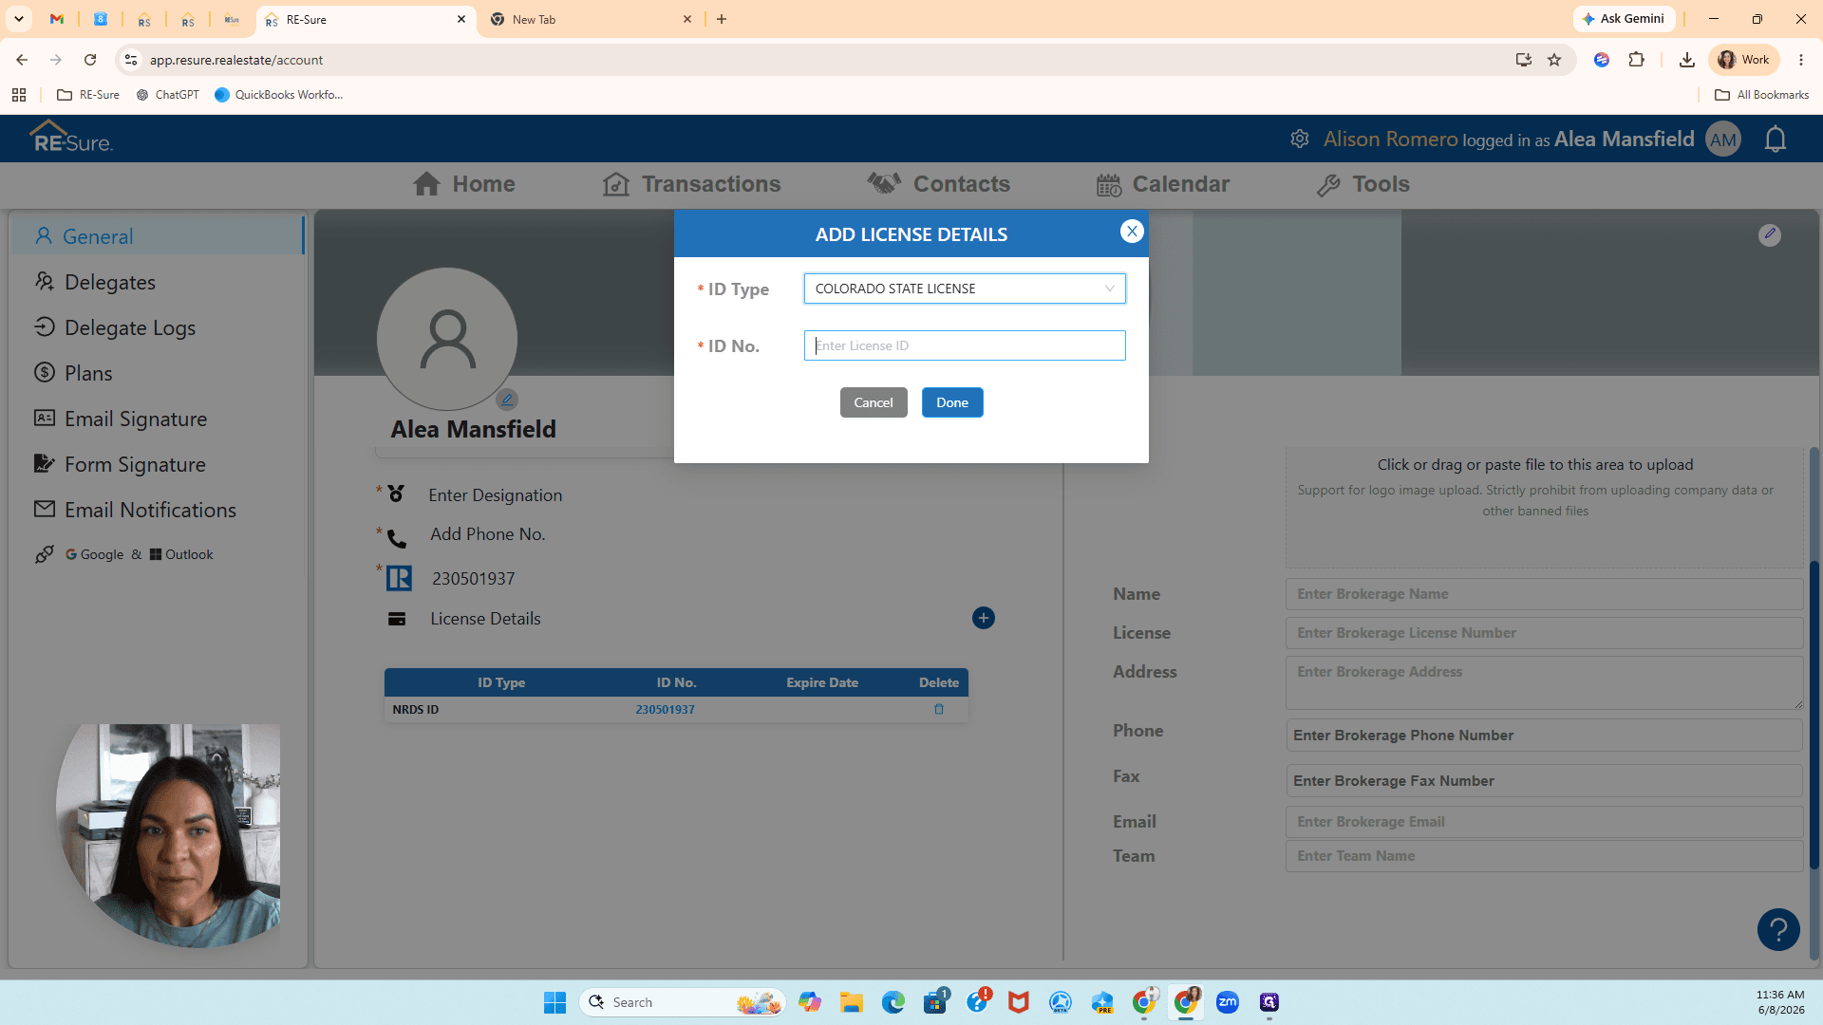Open the notifications bell
Screen dimensions: 1823x1025
(x=1775, y=140)
